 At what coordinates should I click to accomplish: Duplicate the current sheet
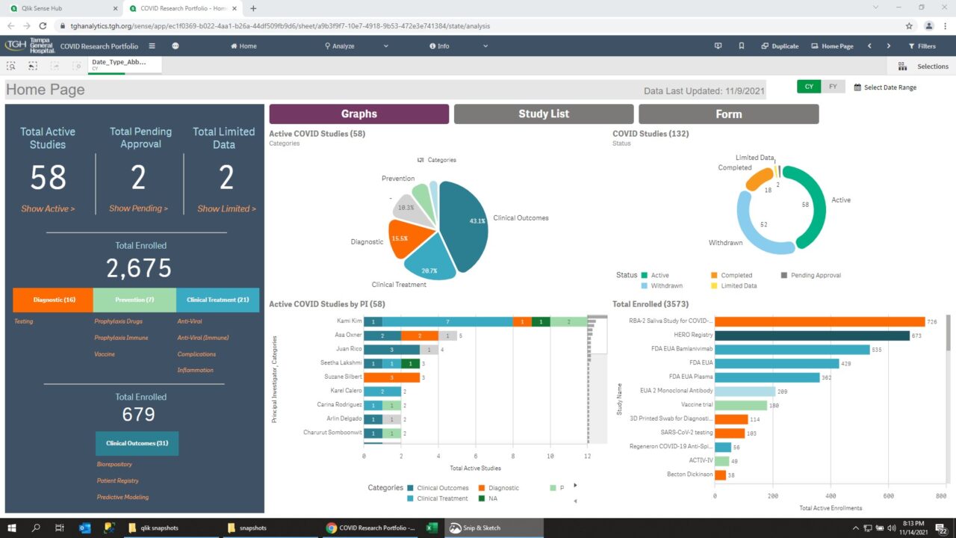(779, 46)
